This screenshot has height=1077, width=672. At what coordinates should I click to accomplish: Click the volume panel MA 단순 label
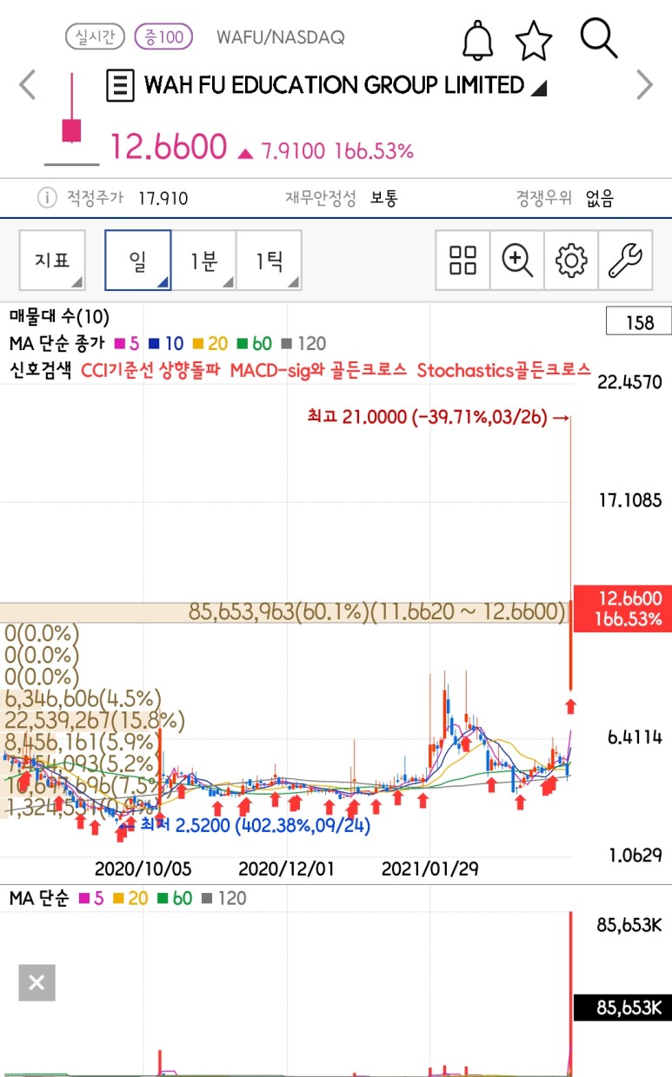pos(39,899)
